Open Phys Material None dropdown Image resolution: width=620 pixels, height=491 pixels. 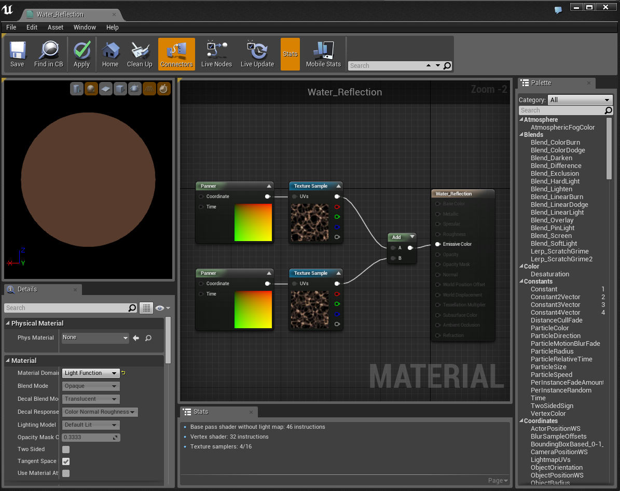tap(95, 338)
